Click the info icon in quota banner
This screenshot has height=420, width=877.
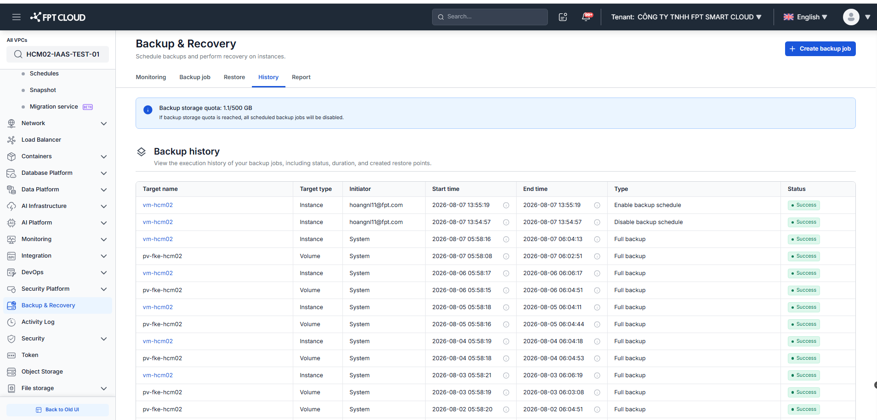click(148, 109)
